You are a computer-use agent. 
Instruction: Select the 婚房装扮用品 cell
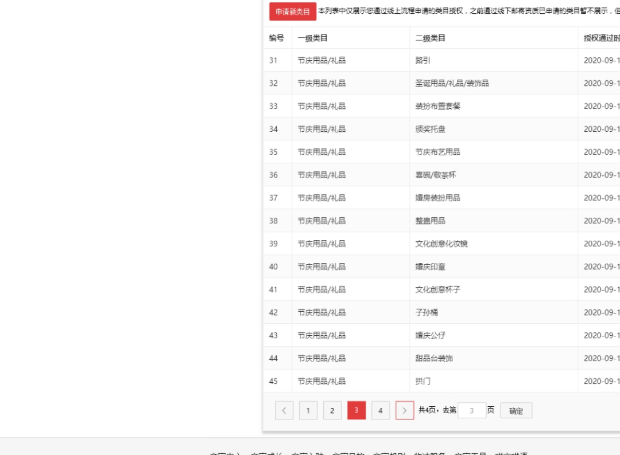[x=437, y=198]
